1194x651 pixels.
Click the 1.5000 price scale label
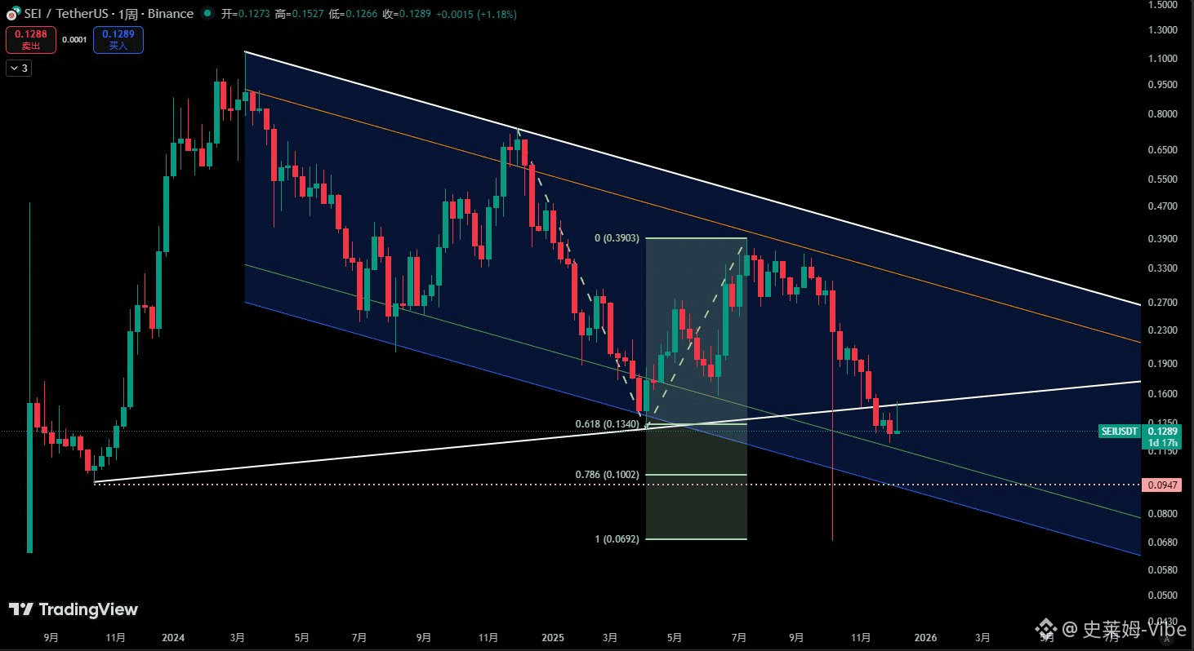point(1161,5)
